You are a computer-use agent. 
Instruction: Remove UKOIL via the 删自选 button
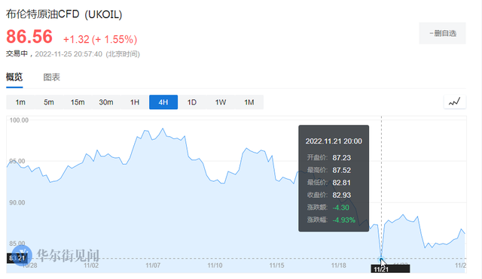[442, 33]
